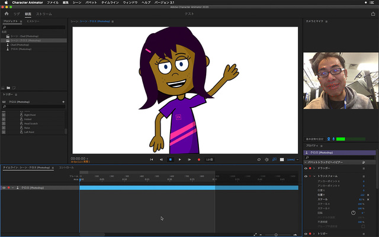Toggle the webcam input icon
The image size is (379, 237).
point(329,139)
